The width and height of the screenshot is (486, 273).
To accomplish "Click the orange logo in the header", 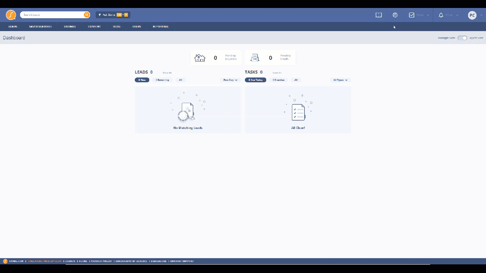I will tap(11, 15).
